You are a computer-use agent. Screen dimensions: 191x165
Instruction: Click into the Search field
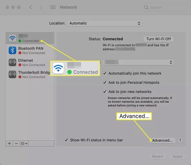[165, 7]
